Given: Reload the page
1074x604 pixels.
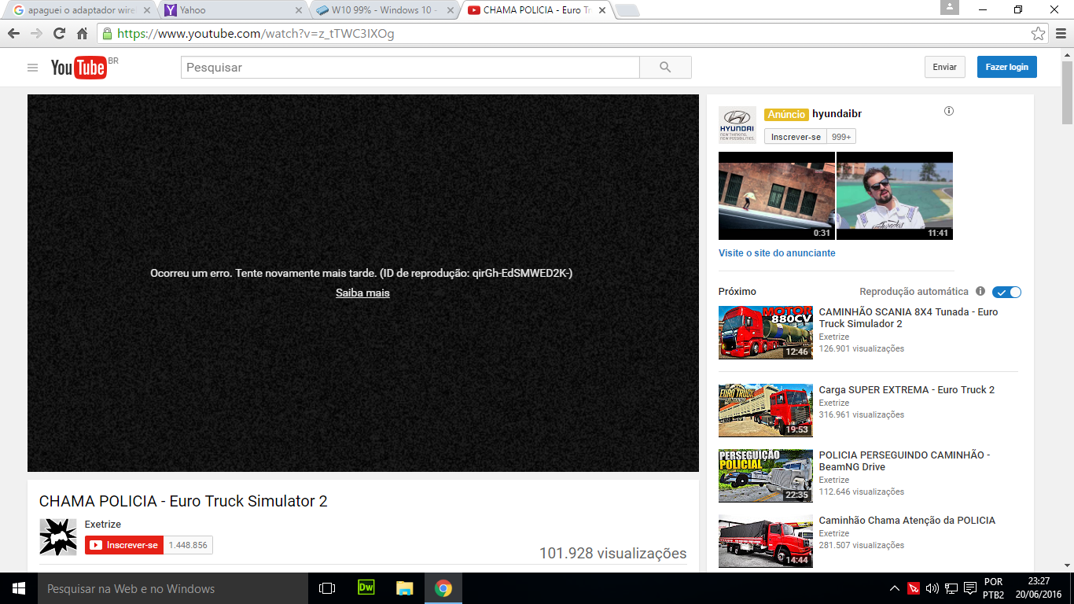Looking at the screenshot, I should pos(59,34).
